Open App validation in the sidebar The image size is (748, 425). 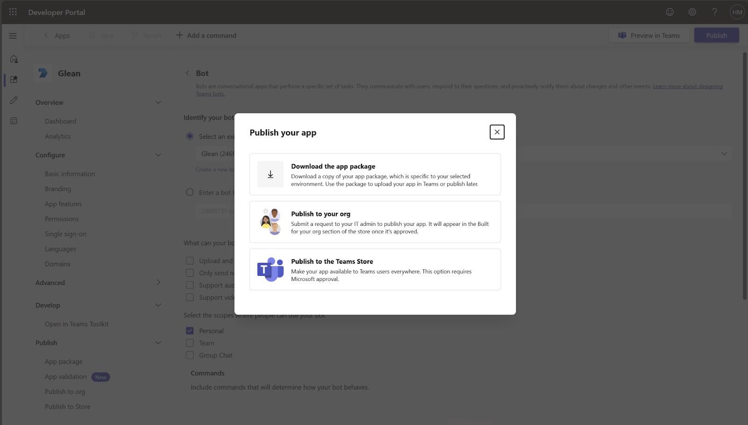(66, 376)
